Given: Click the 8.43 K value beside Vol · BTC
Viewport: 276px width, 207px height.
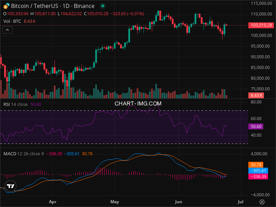Looking at the screenshot, I should 30,21.
